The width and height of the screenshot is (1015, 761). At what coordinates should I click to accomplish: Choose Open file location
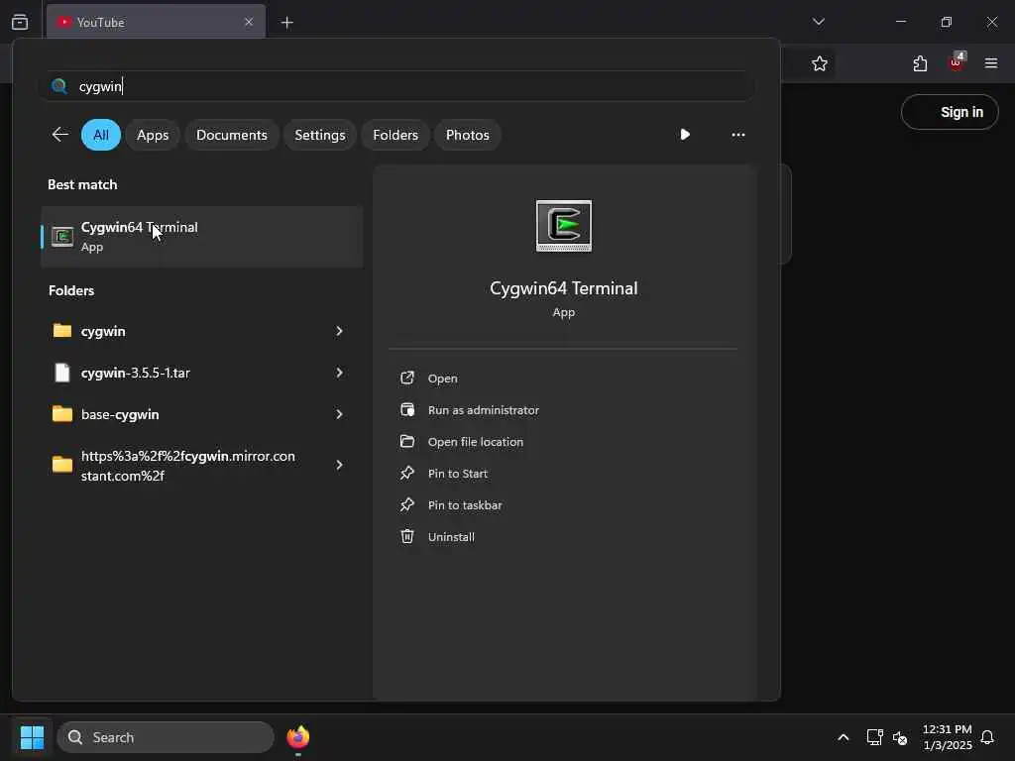(476, 442)
